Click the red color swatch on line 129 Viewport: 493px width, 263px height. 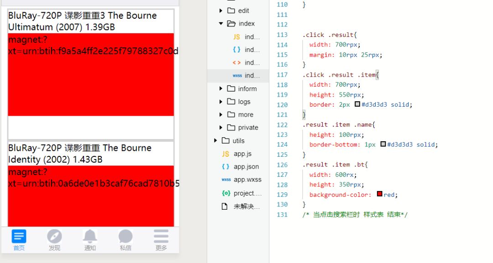click(x=379, y=194)
